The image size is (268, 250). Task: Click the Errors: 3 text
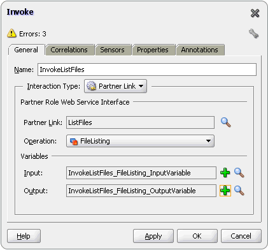coord(32,34)
